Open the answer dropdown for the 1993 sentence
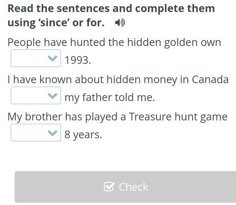Screen dimensions: 236x205 pyautogui.click(x=35, y=59)
